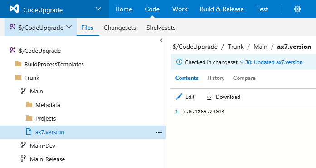Click the BuildProcessTemplates folder icon
The image size is (316, 168).
(18, 64)
